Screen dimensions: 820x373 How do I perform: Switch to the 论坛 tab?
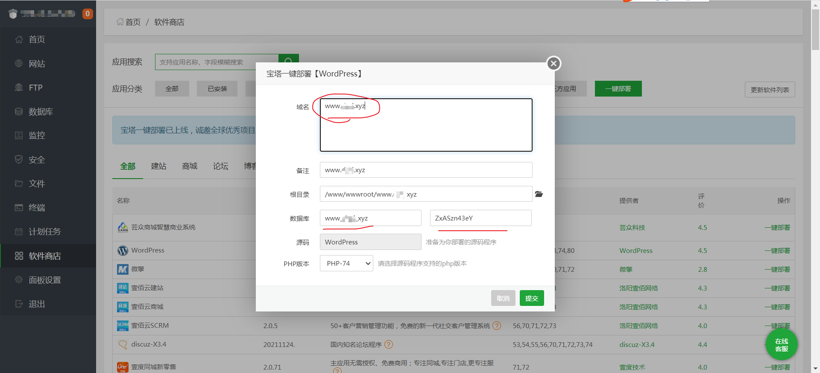coord(220,166)
